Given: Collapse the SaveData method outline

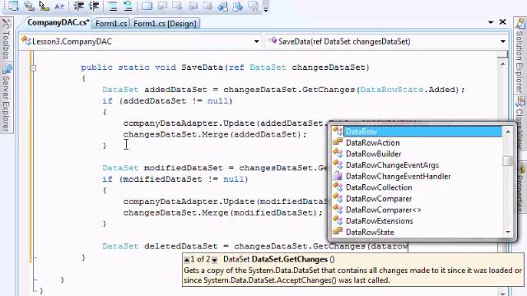Looking at the screenshot, I should click(33, 68).
